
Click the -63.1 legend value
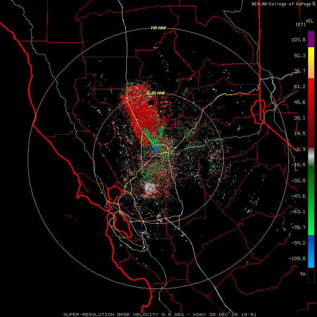[x=298, y=212]
